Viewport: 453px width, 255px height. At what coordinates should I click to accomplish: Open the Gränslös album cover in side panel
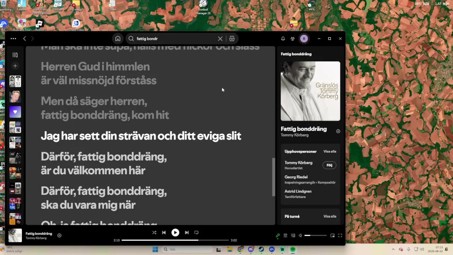tap(310, 91)
